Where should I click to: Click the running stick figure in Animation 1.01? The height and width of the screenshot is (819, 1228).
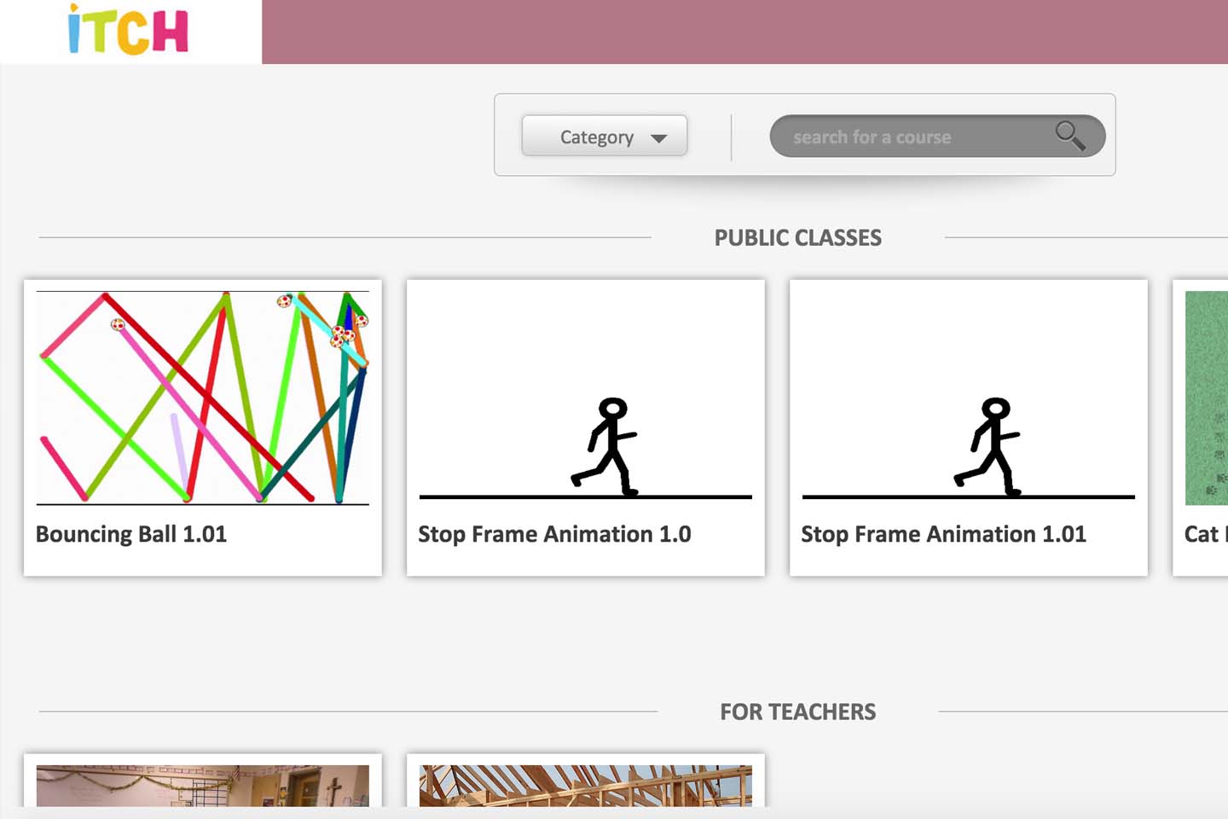pos(988,446)
